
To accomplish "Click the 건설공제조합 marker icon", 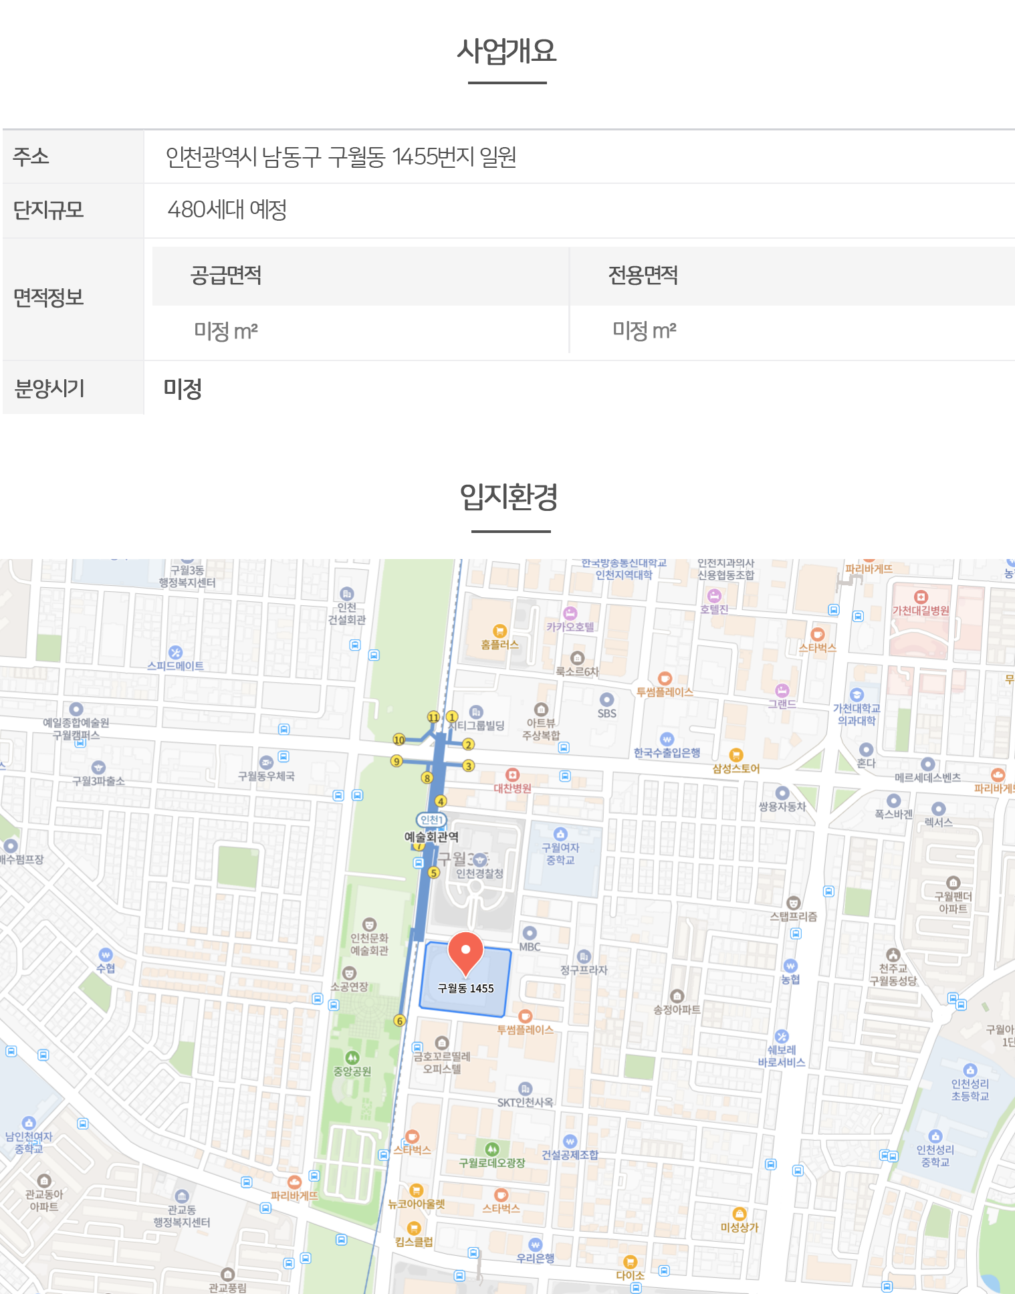I will (570, 1141).
